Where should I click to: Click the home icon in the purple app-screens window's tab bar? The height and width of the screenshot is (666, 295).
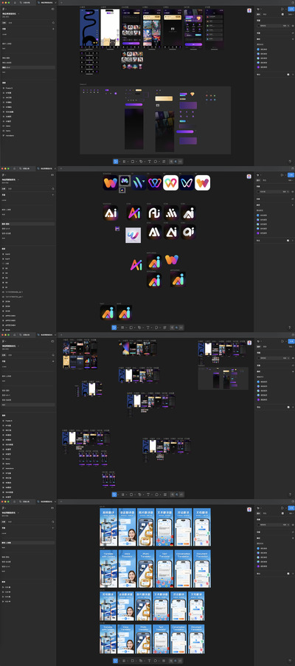[x=15, y=2]
